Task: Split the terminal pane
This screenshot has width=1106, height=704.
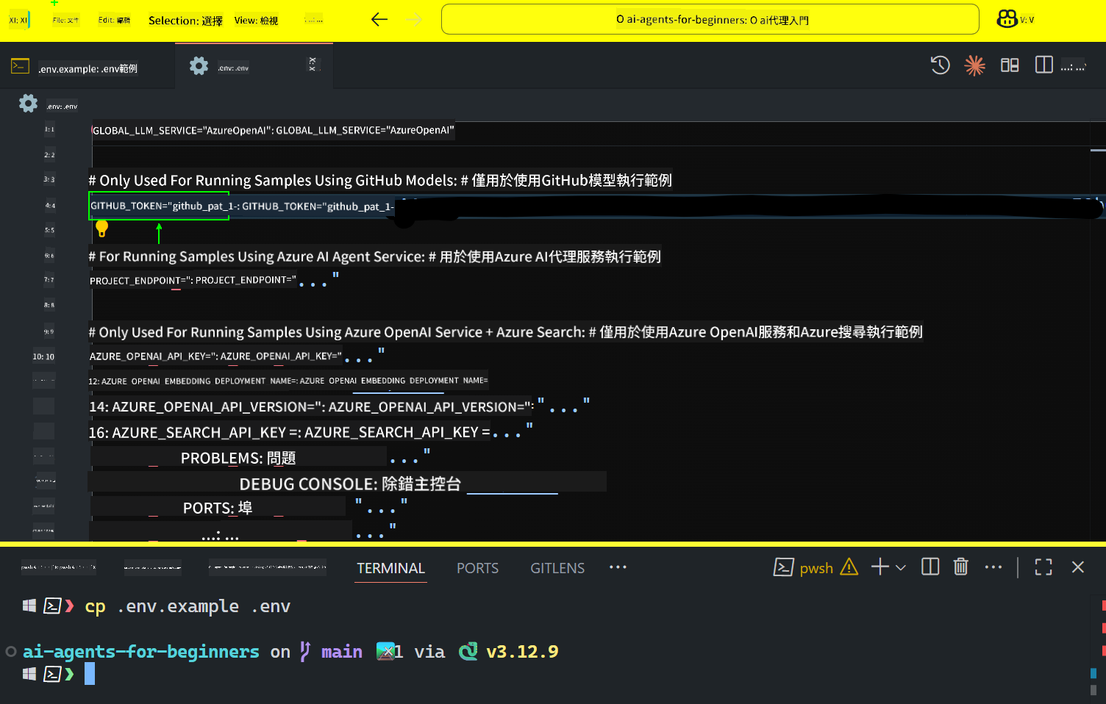Action: click(930, 567)
